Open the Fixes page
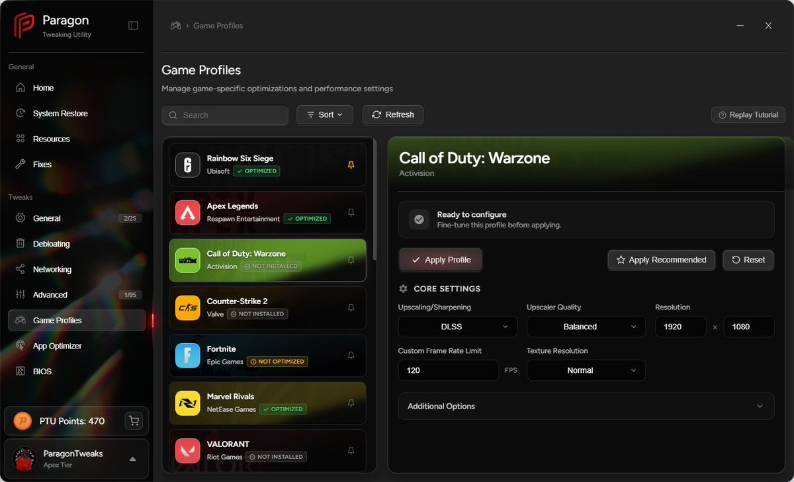Screen dimensions: 794x482 pos(77,165)
